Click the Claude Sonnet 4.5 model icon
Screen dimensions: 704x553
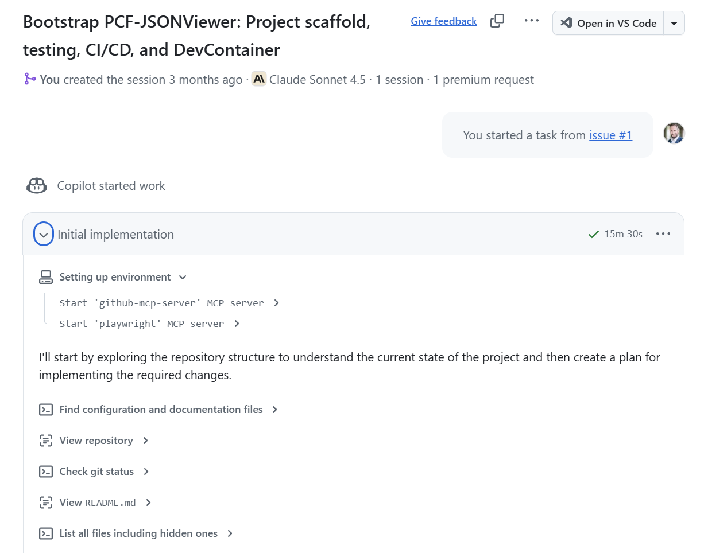258,79
